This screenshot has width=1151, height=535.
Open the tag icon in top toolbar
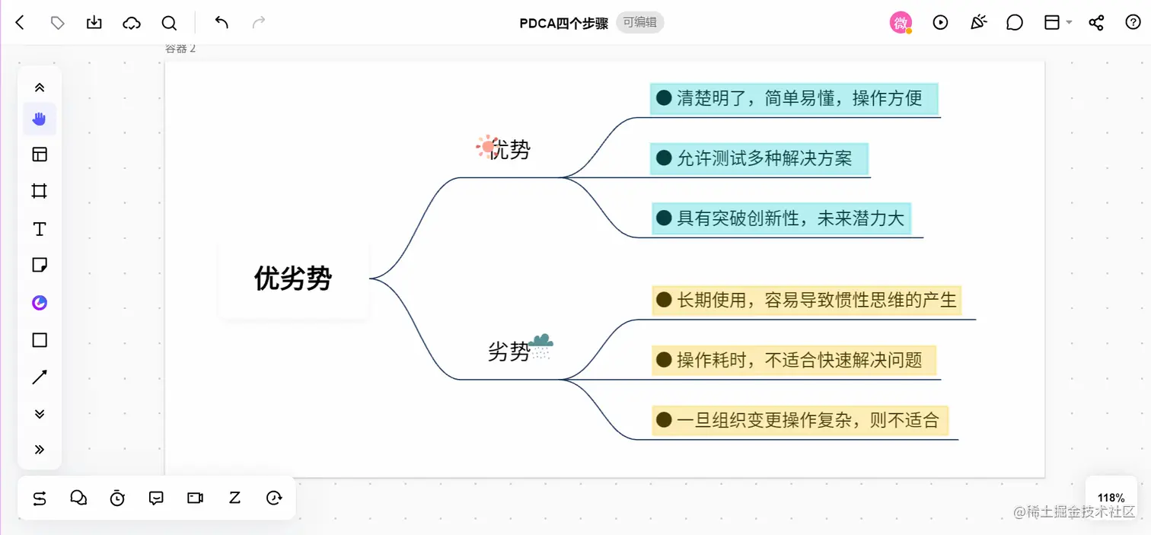(x=57, y=23)
